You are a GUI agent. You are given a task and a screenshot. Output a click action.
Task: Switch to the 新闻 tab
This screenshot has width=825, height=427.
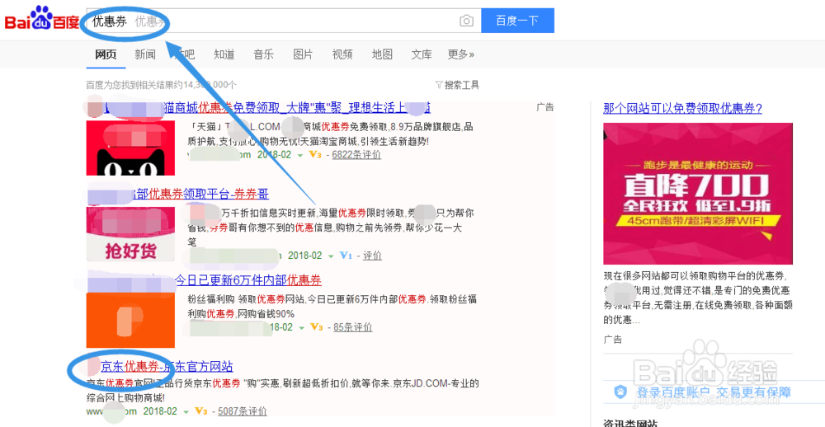[x=145, y=54]
